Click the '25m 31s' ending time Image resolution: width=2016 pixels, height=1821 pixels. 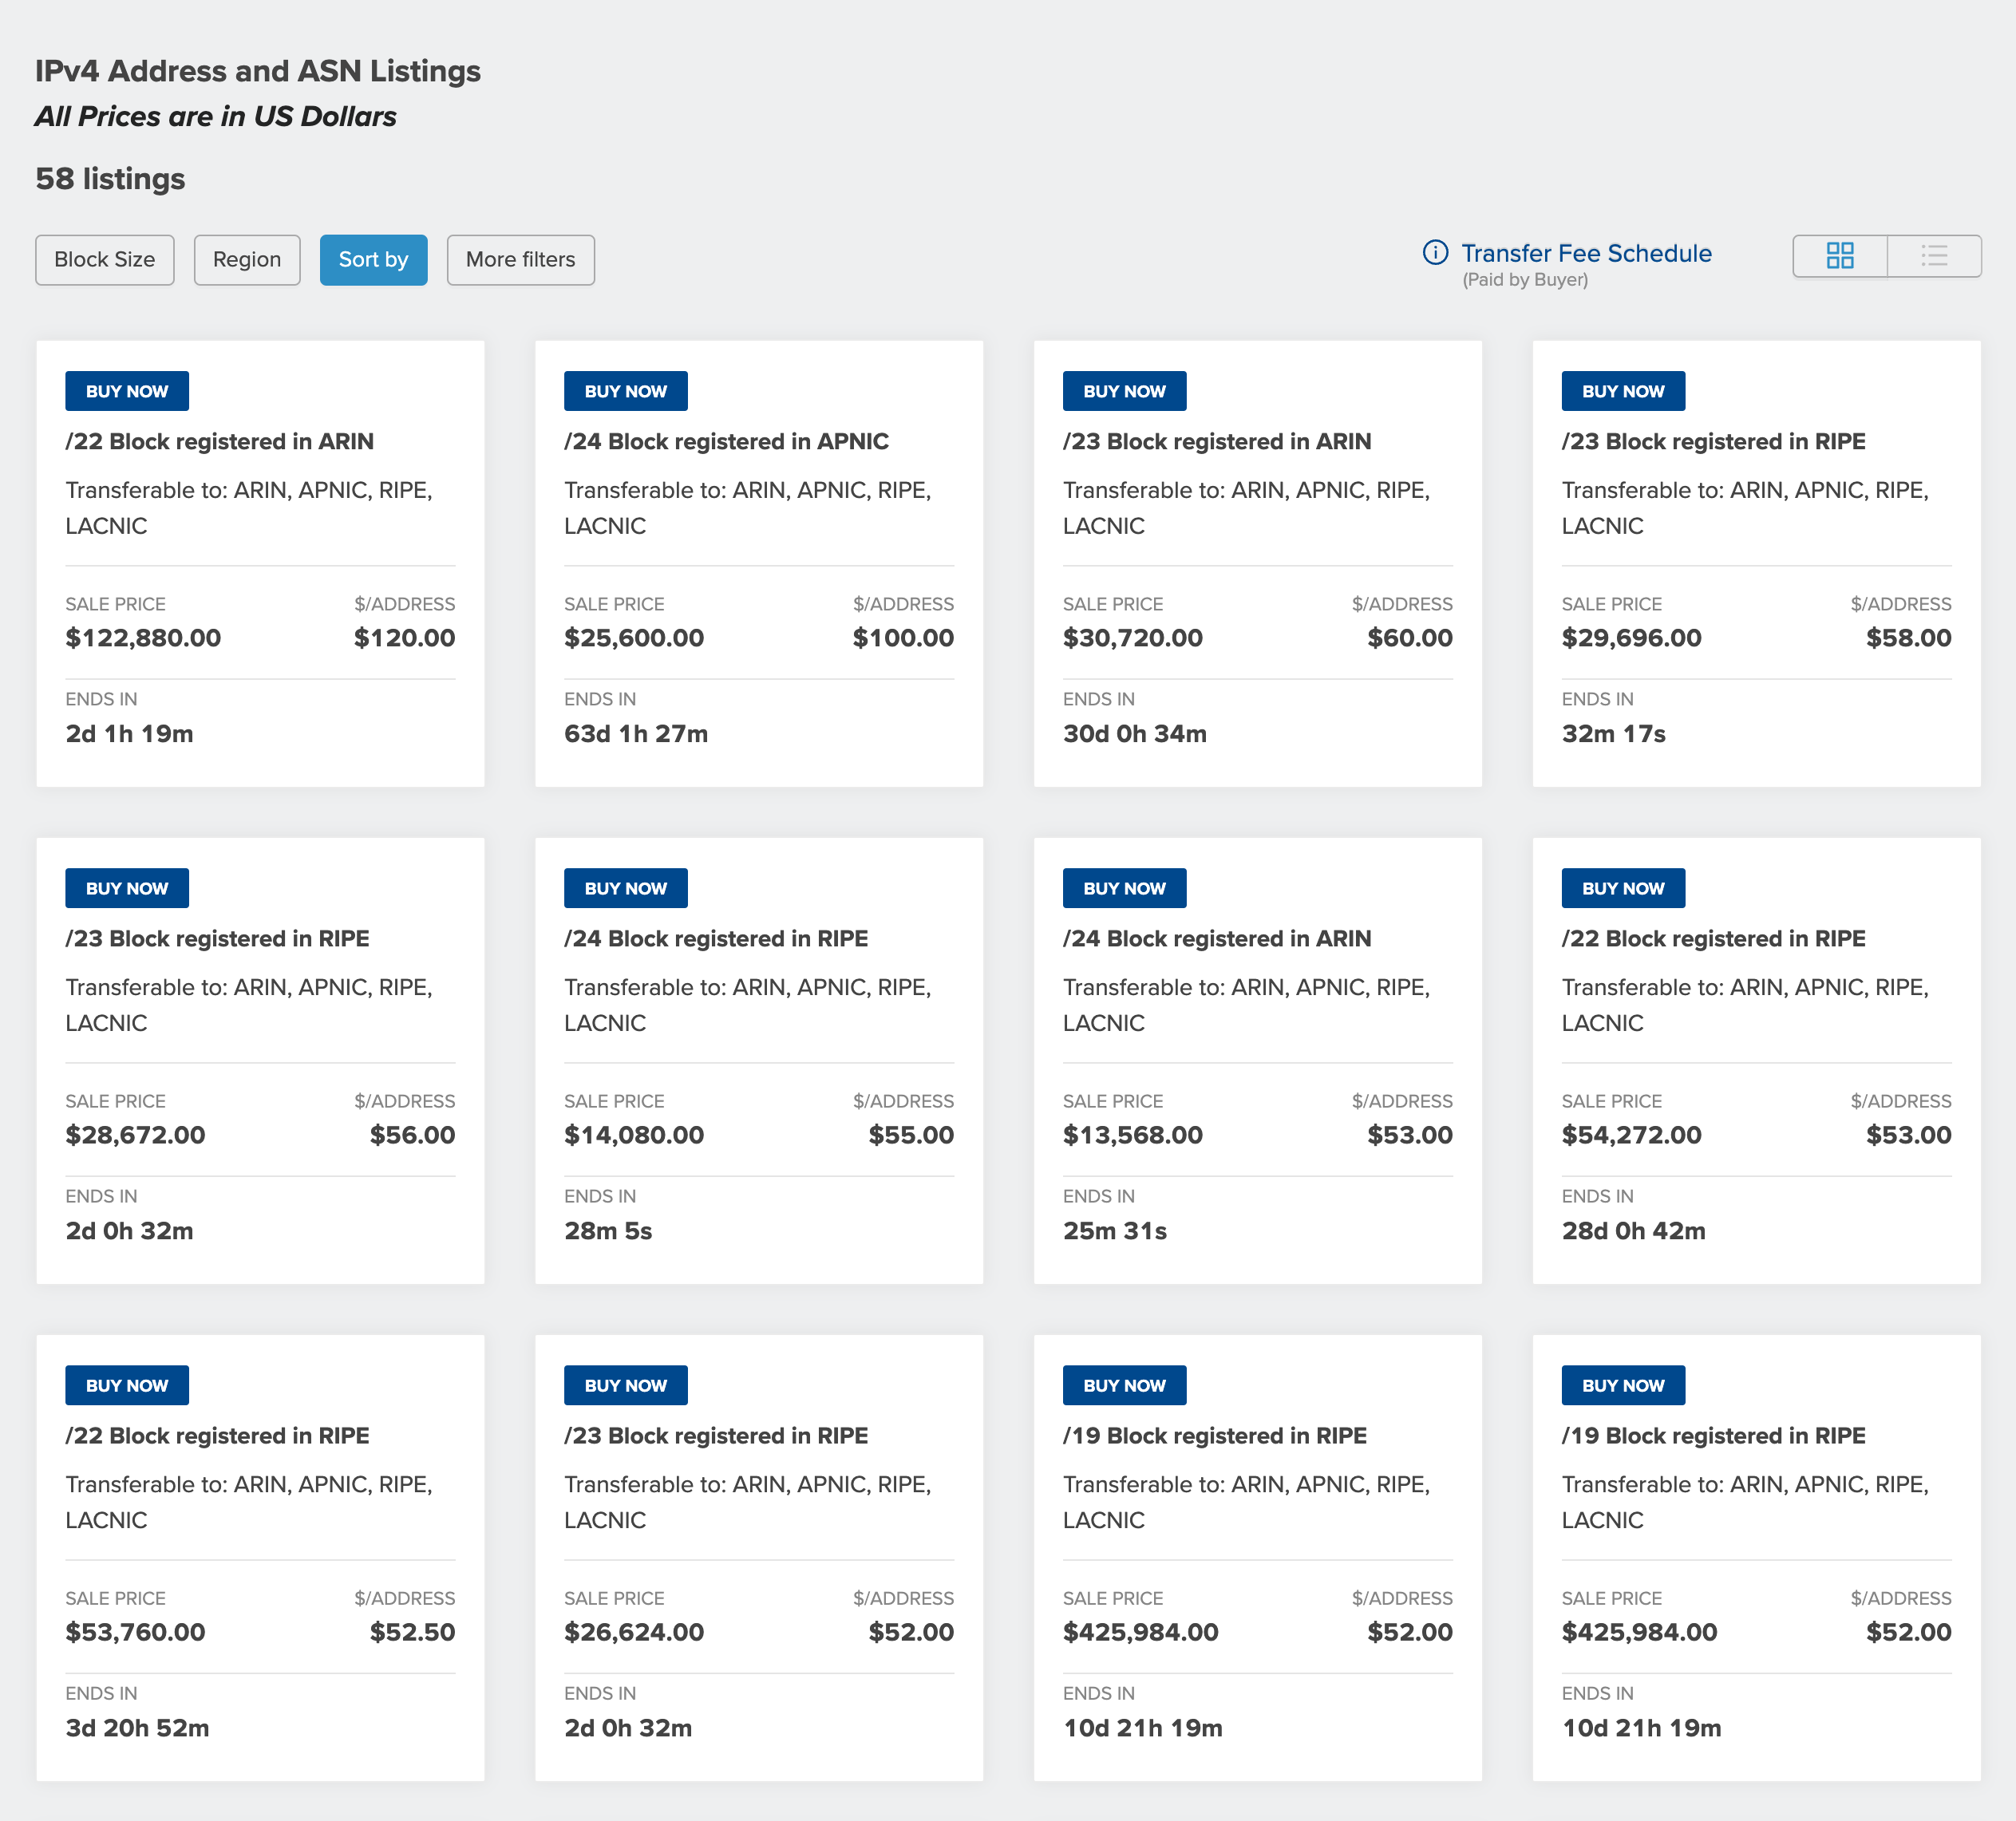click(1115, 1231)
